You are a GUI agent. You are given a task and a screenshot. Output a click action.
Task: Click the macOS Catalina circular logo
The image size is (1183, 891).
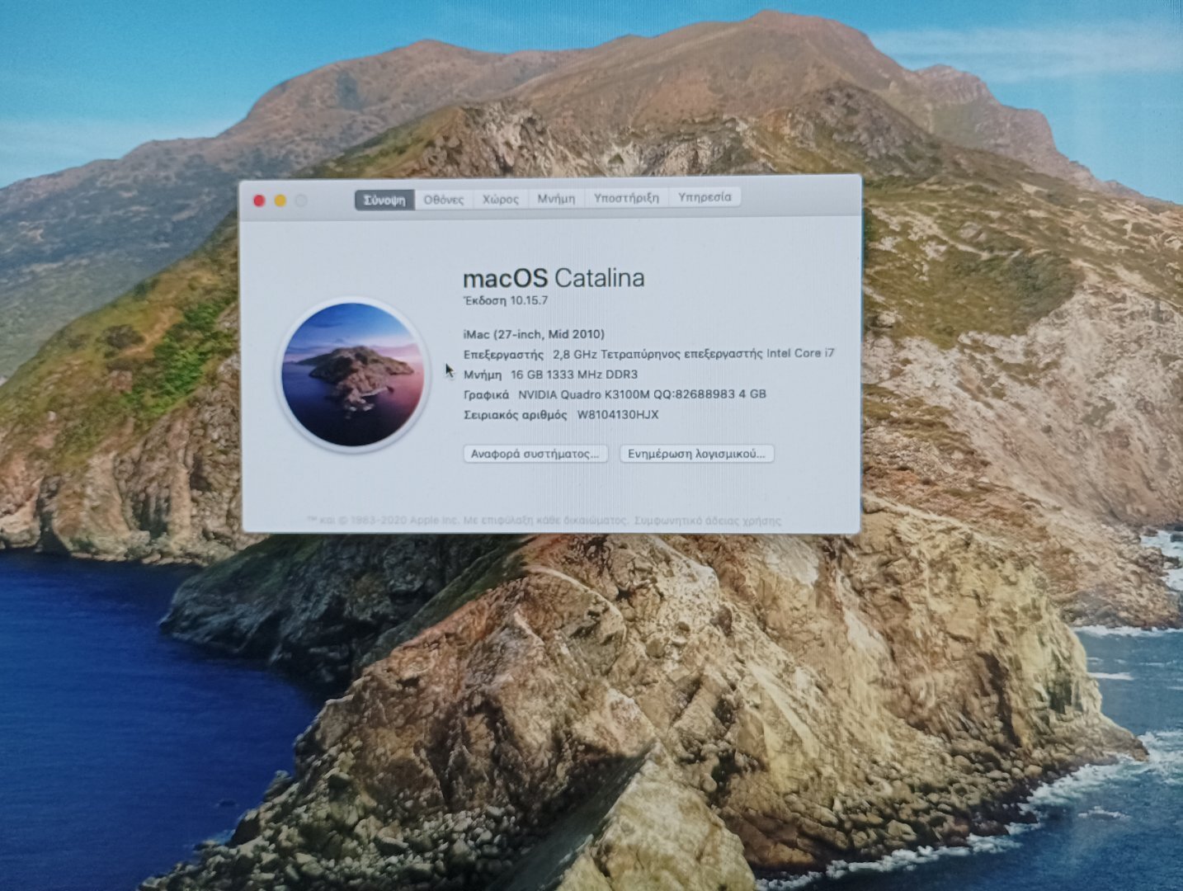point(353,374)
